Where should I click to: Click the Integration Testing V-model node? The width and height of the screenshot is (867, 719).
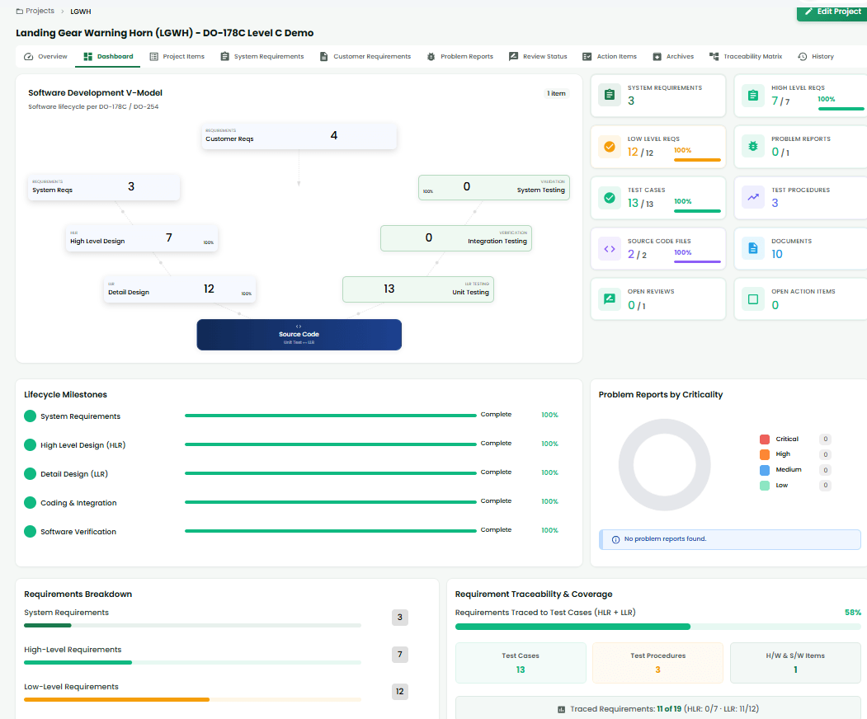click(456, 238)
